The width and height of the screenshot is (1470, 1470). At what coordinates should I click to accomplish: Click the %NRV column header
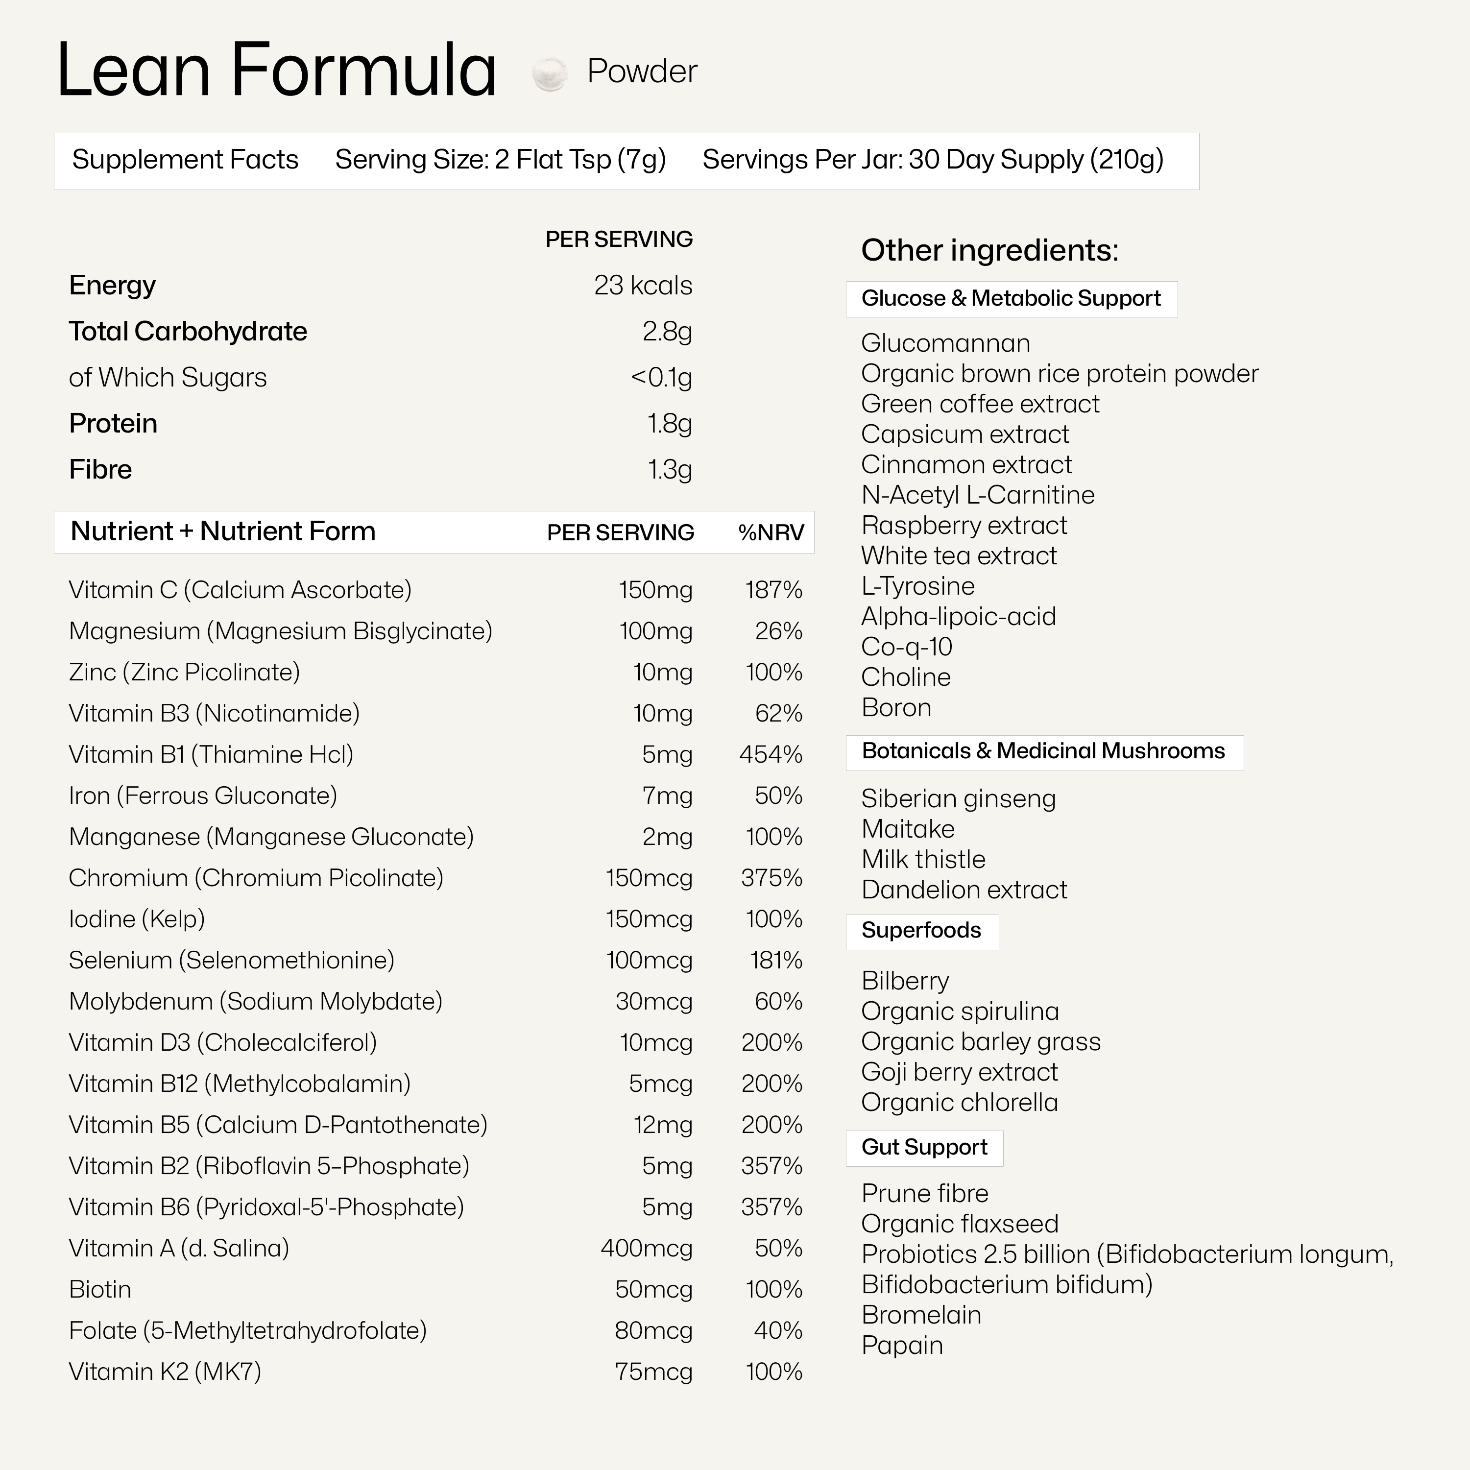(771, 532)
